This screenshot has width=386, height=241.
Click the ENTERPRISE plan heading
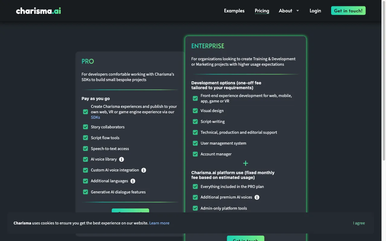208,46
